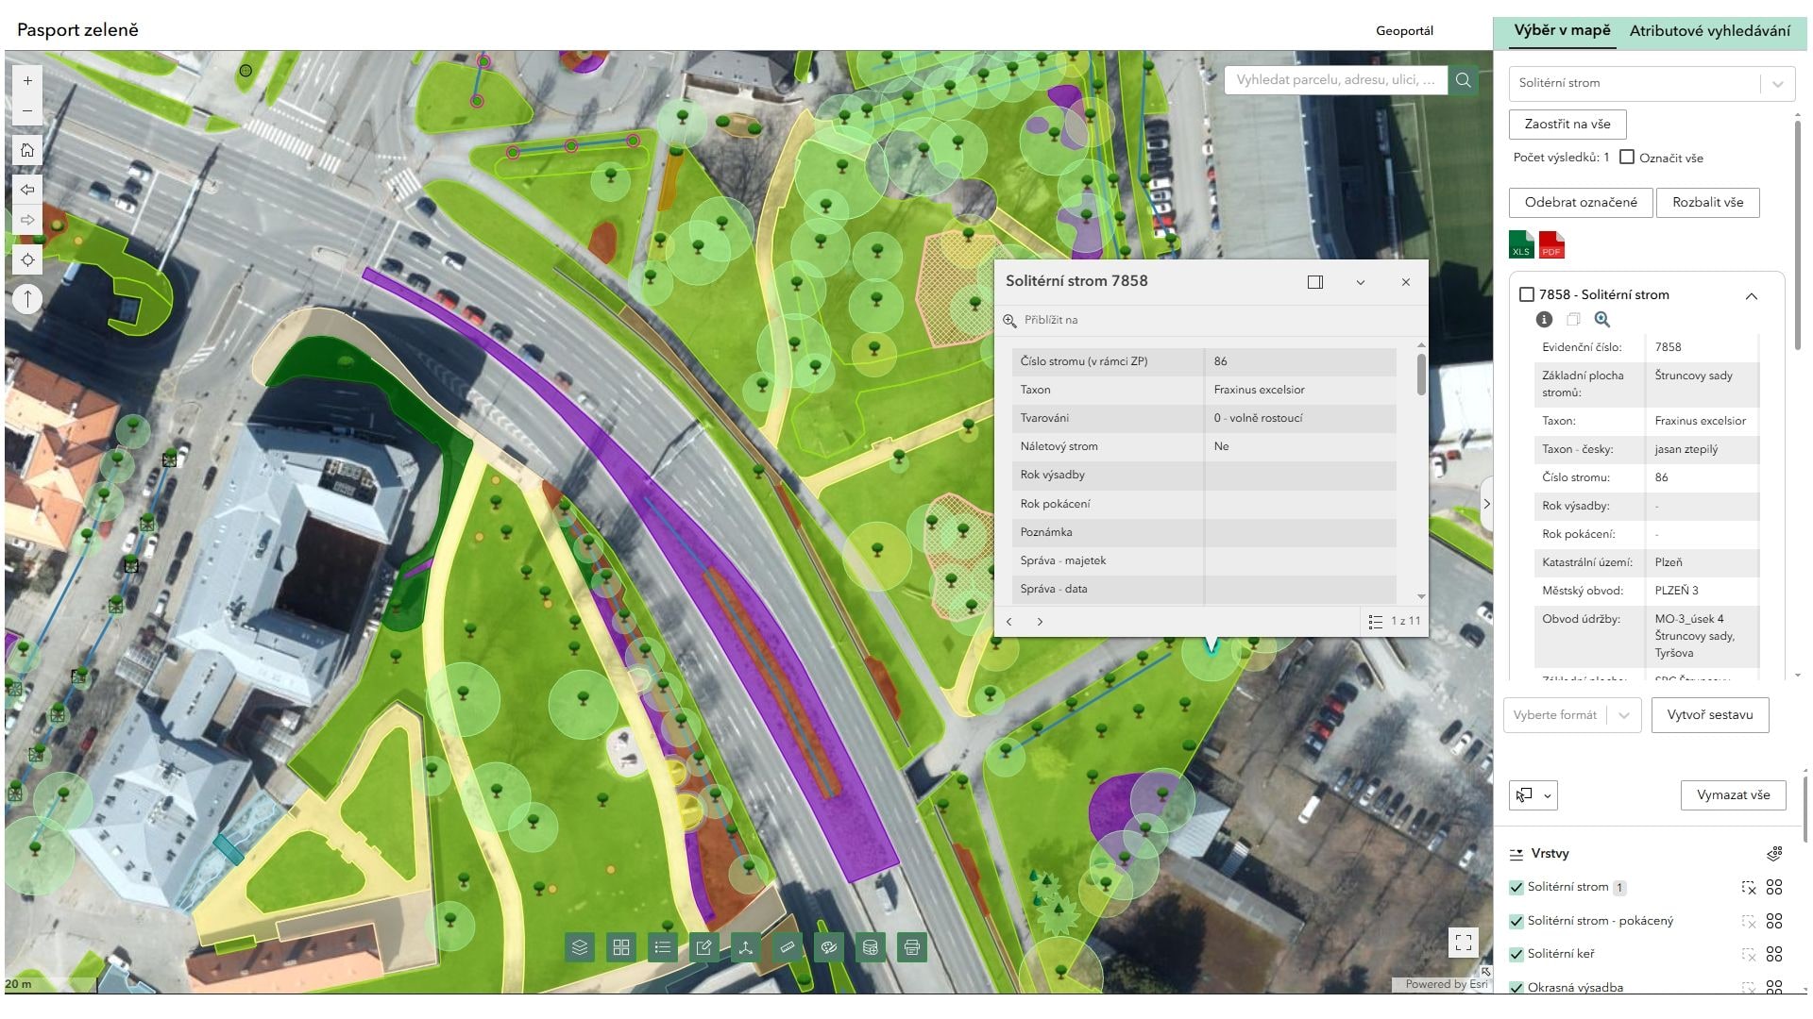Zoom to result 7858 with magnifier icon
Image resolution: width=1813 pixels, height=1019 pixels.
pos(1602,320)
